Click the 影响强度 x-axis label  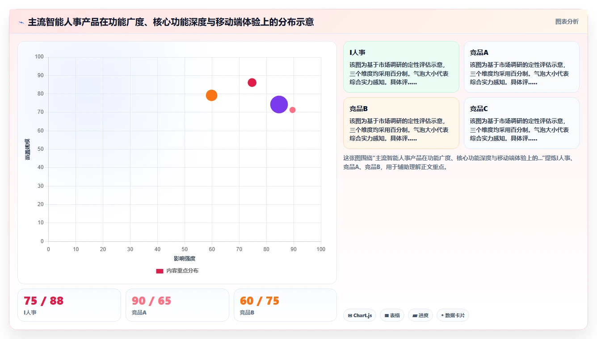click(x=185, y=259)
